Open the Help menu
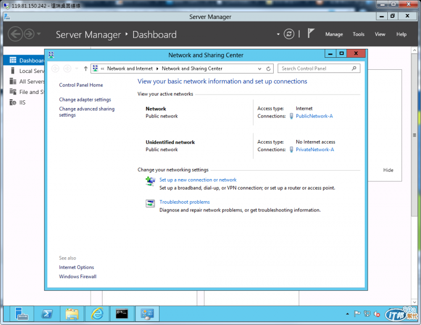Viewport: 421px width, 325px height. coord(402,34)
